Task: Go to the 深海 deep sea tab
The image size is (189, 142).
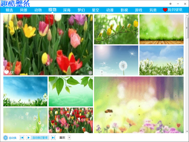Action: (x=67, y=10)
